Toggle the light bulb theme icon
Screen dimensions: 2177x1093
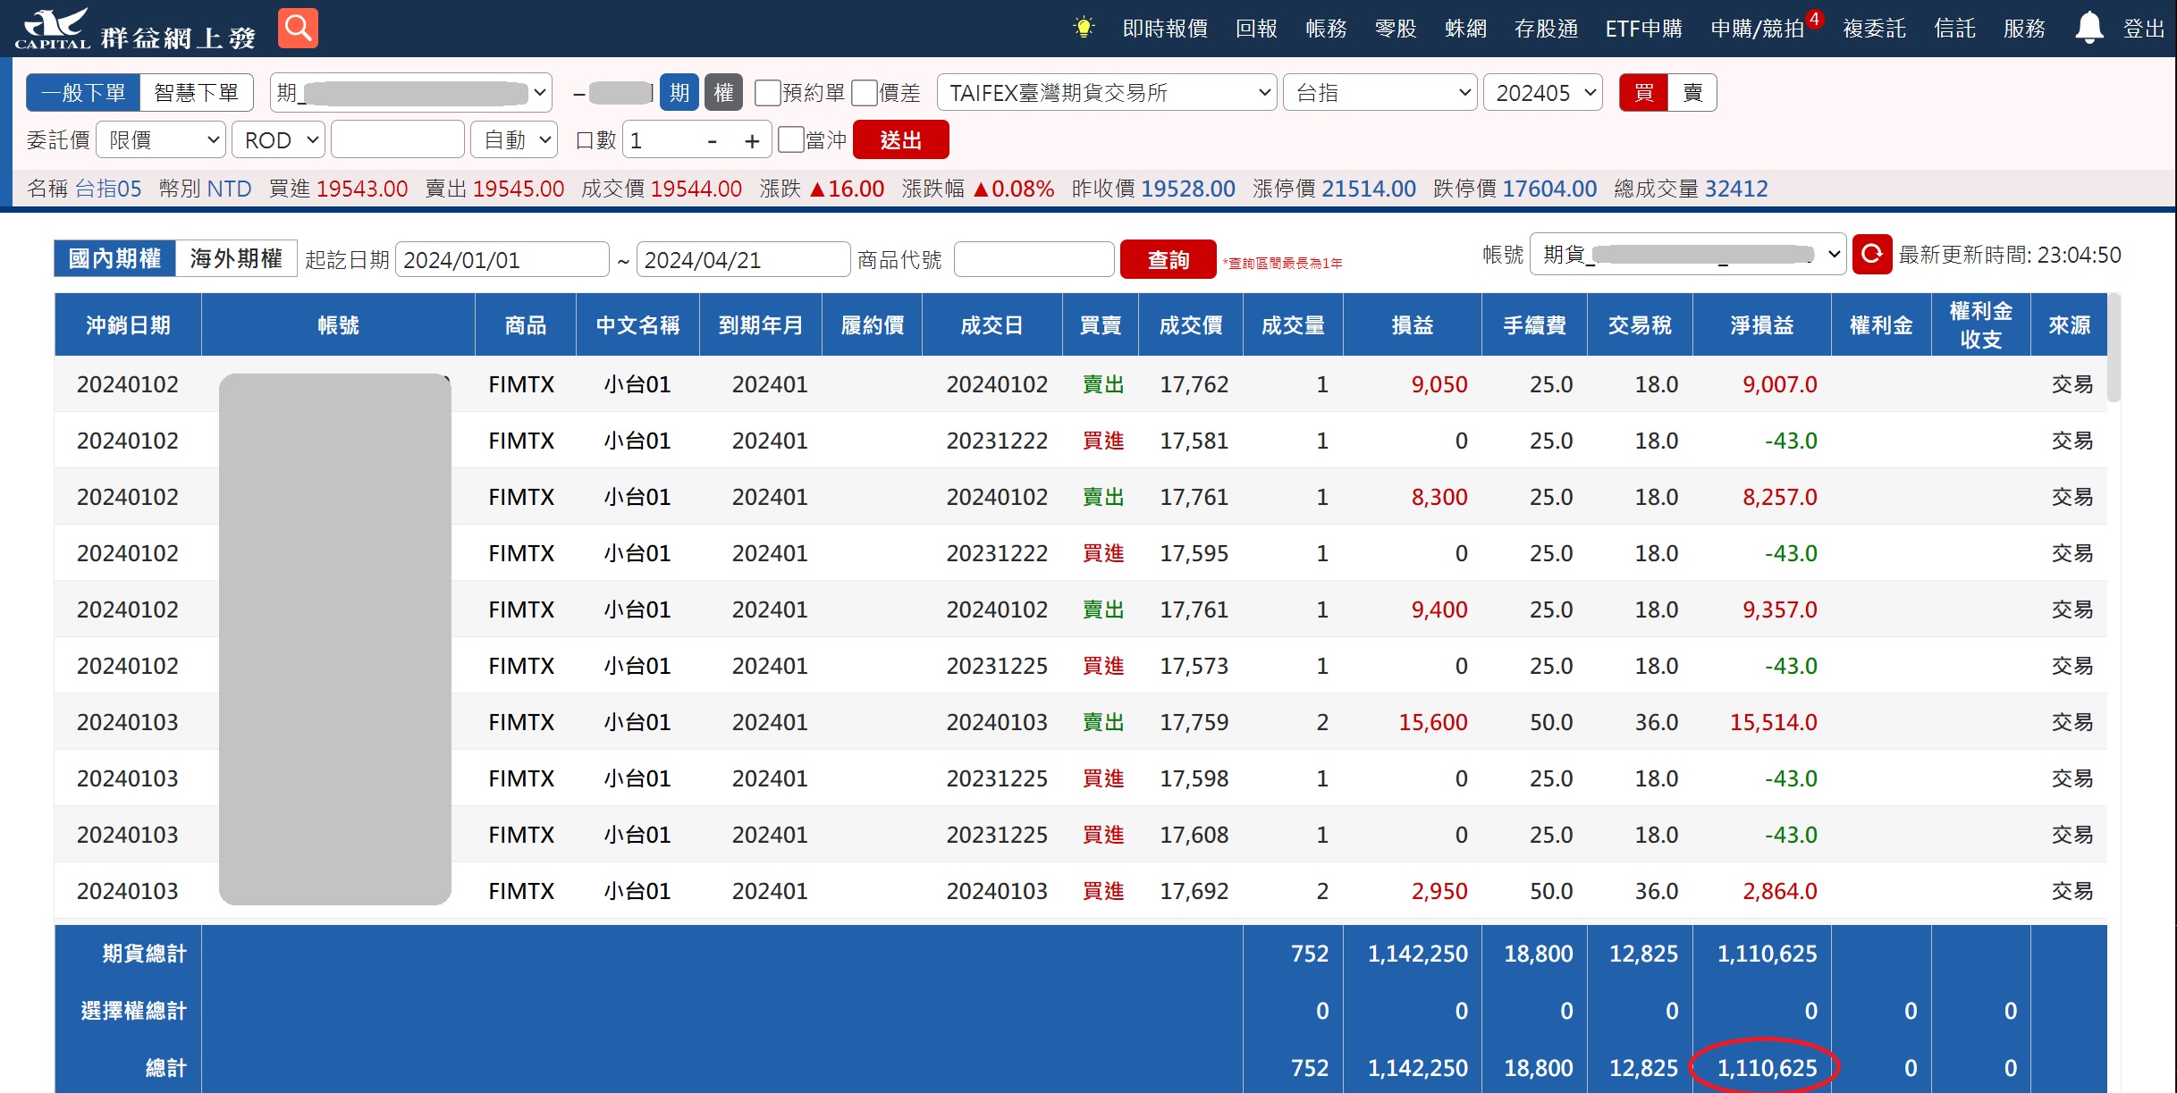(1083, 28)
